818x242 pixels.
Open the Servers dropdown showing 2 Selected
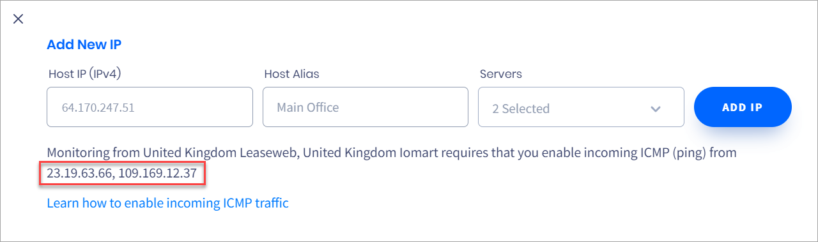(581, 107)
